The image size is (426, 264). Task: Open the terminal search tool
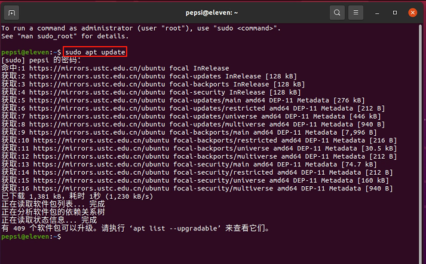(337, 13)
